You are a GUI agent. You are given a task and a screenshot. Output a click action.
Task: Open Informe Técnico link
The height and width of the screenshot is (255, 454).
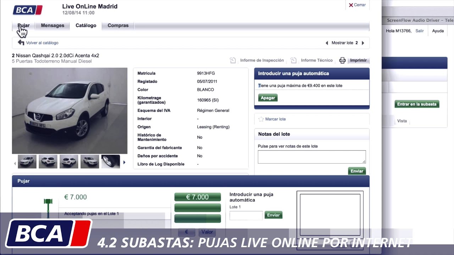click(317, 60)
